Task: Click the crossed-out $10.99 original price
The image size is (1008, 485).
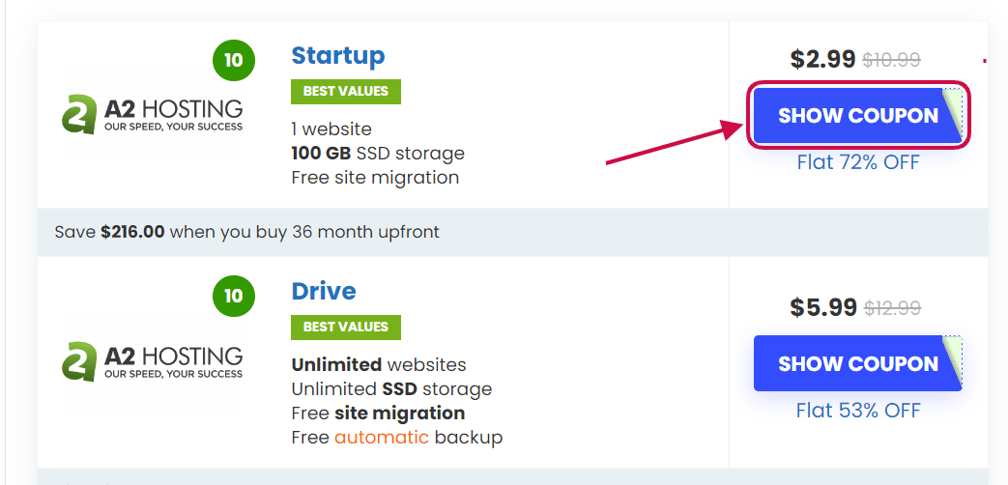Action: point(891,61)
